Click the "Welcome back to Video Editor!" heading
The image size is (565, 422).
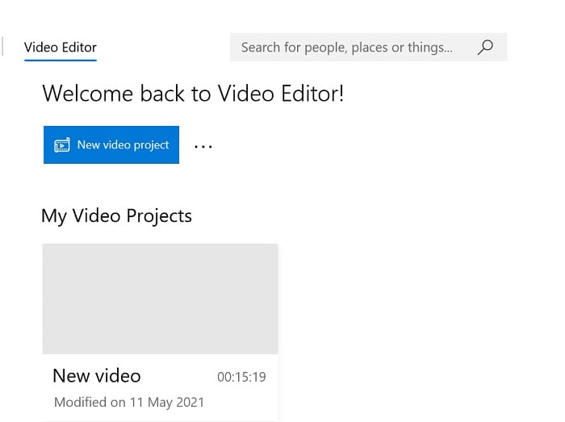(193, 94)
